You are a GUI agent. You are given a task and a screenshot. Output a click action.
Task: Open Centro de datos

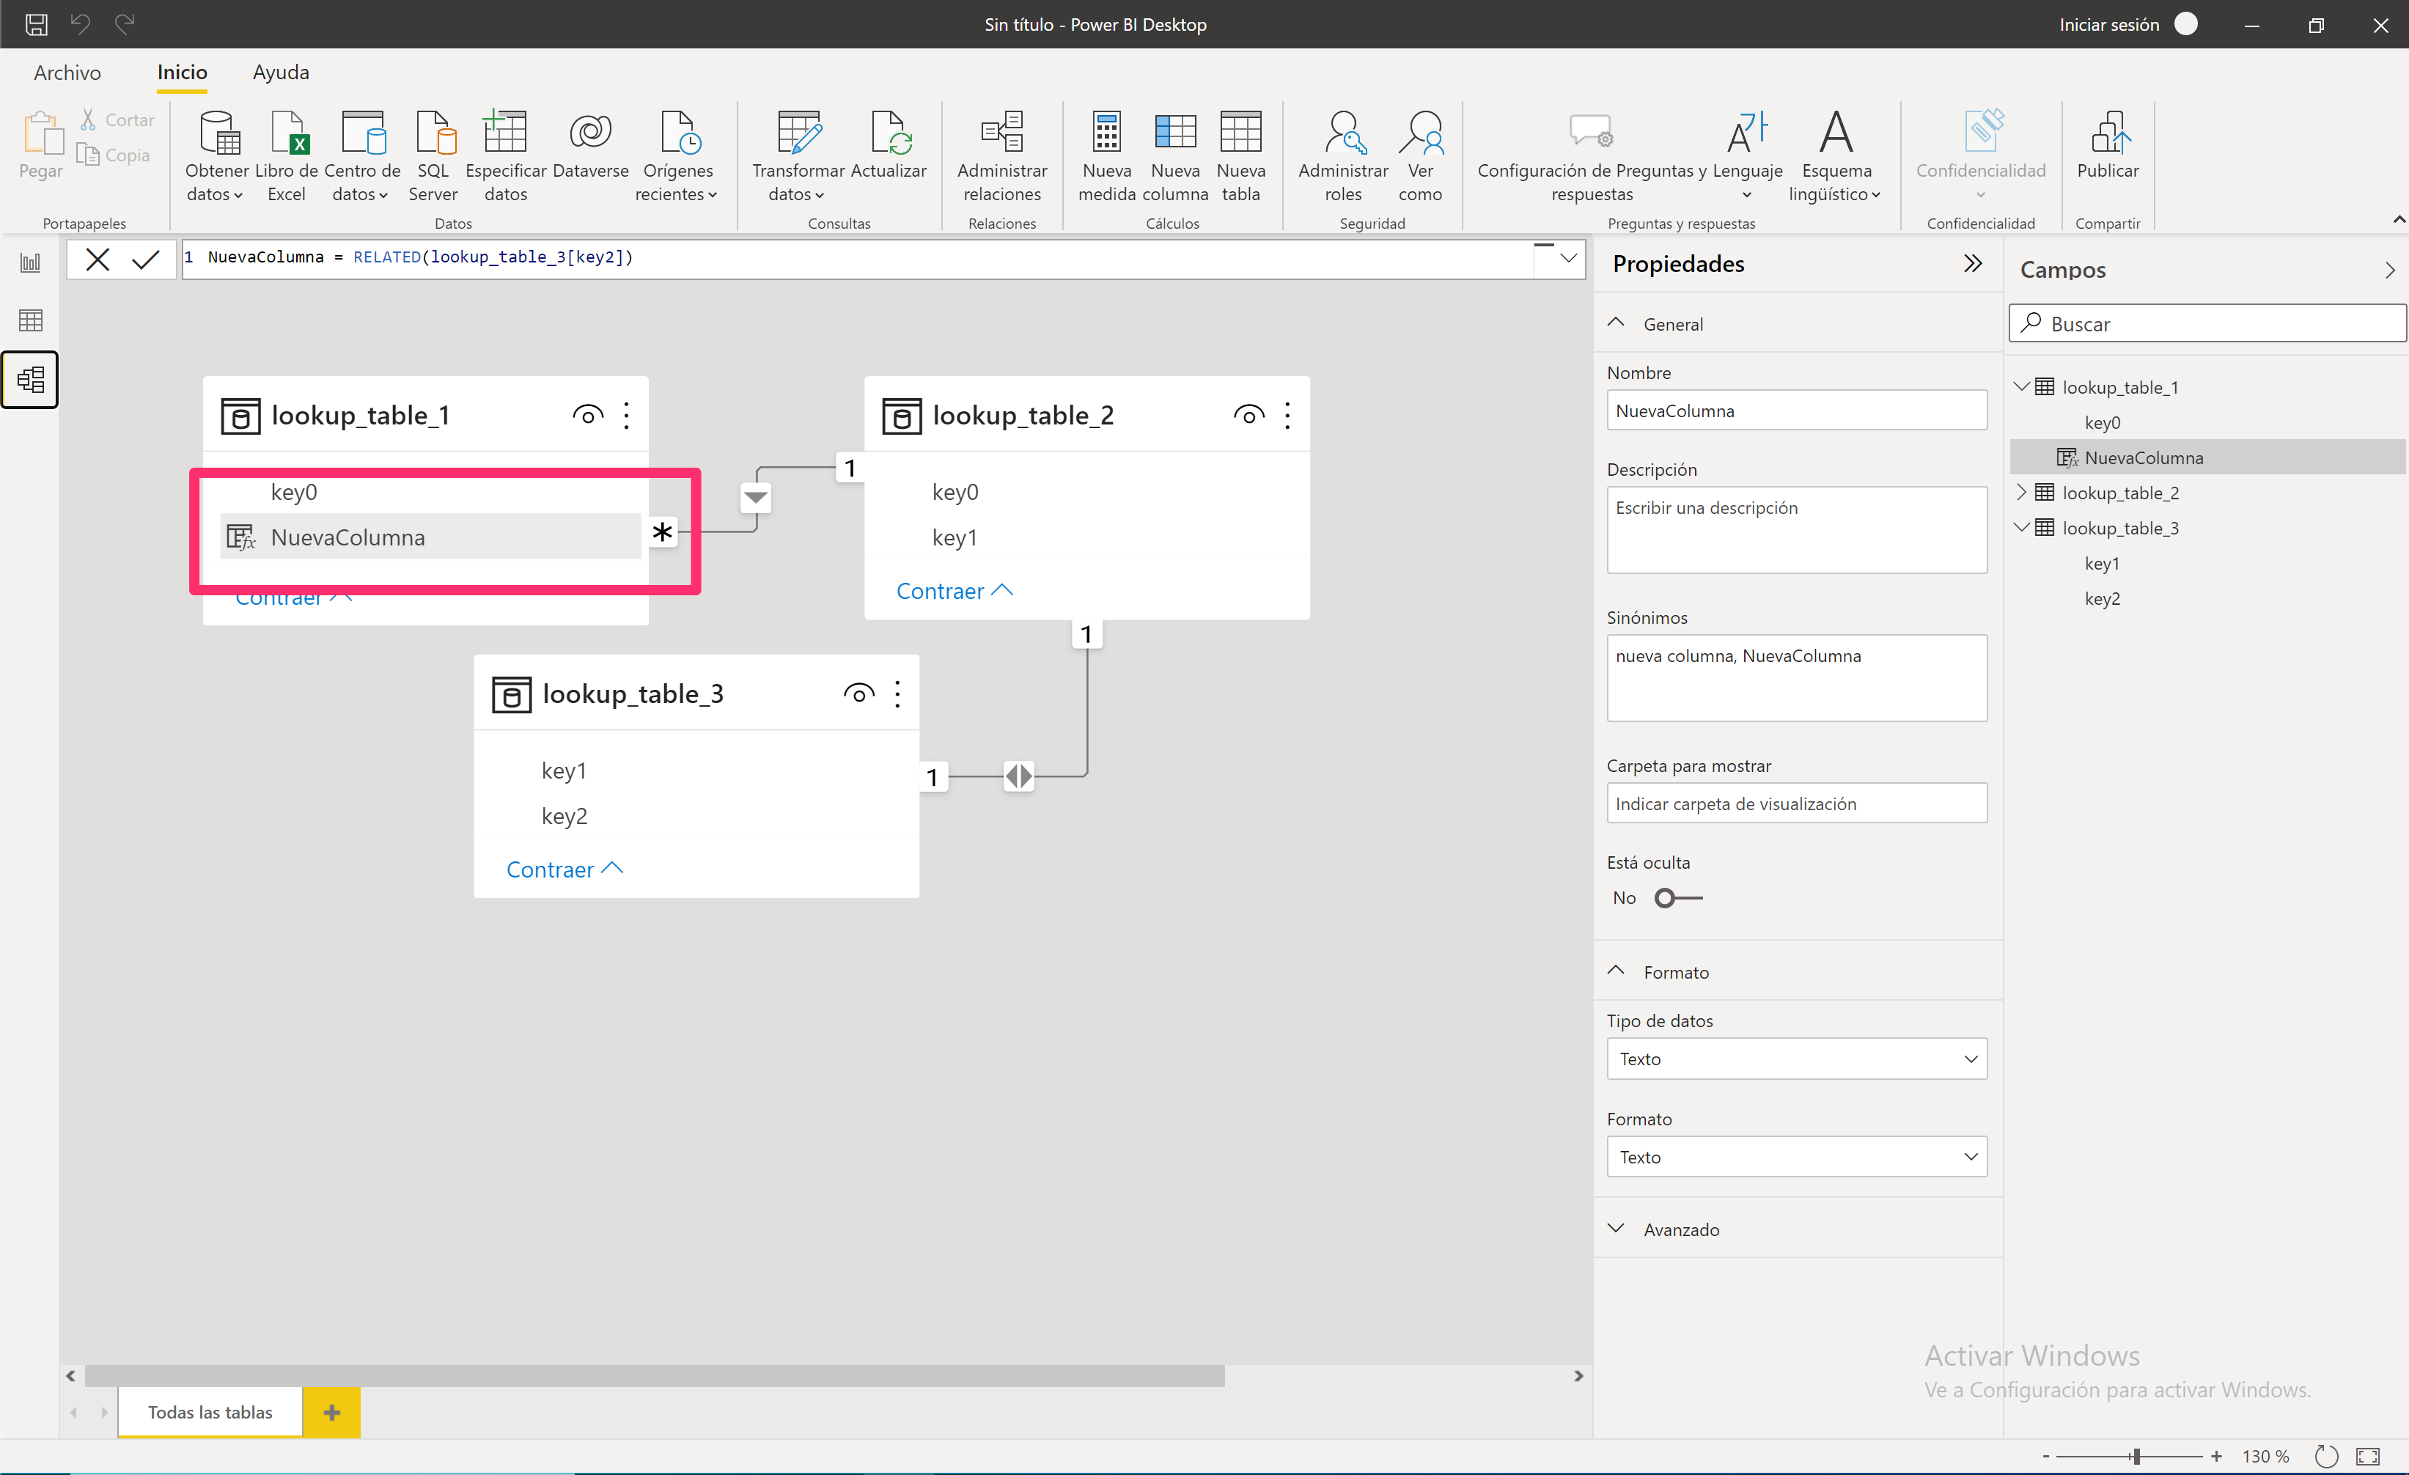point(361,156)
